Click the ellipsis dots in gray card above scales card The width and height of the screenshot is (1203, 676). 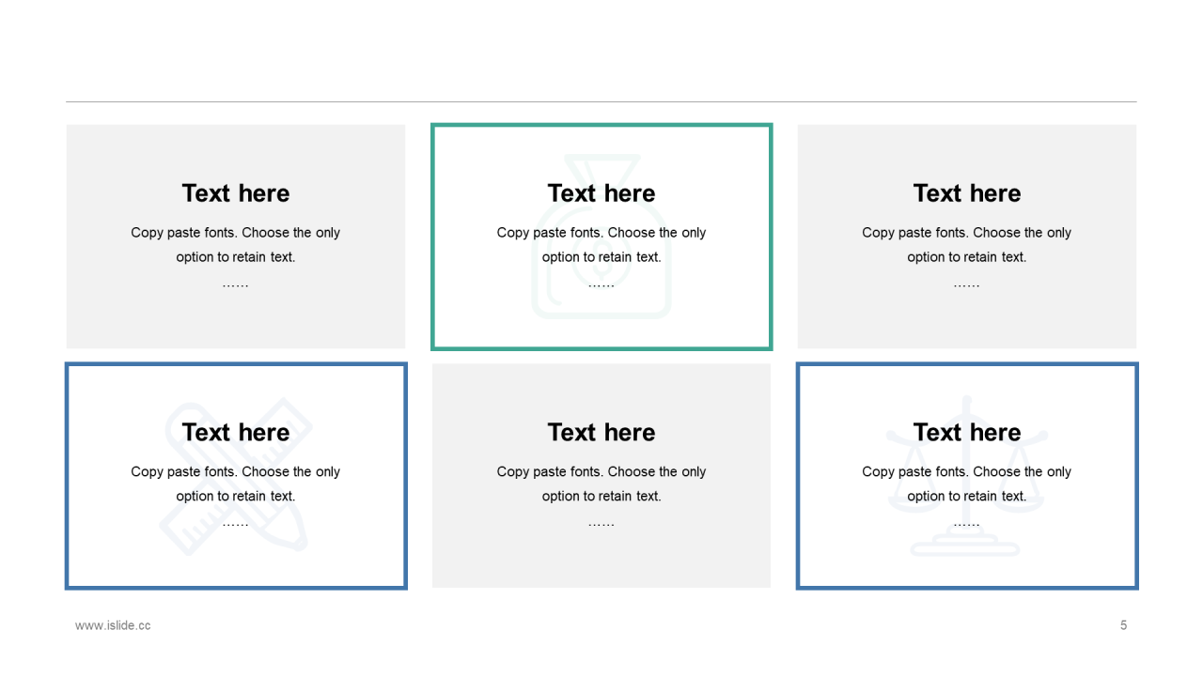click(966, 284)
